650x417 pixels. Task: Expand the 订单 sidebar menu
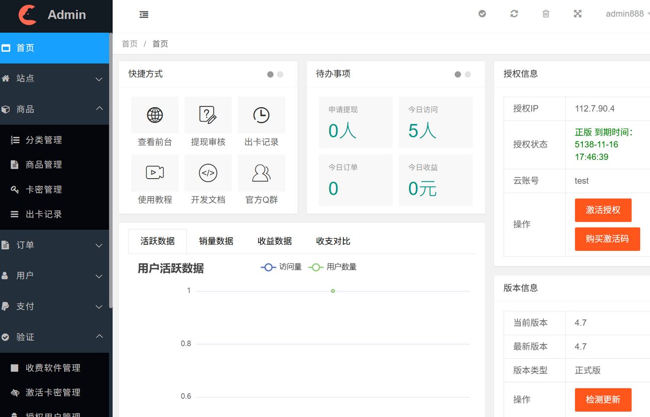click(54, 245)
